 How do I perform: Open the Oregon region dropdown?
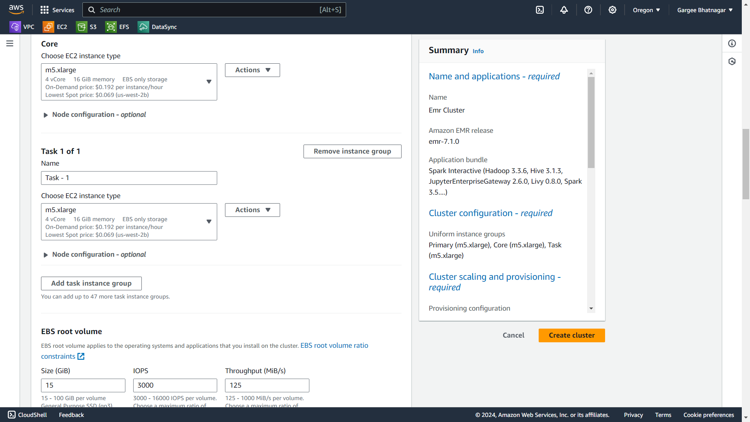[x=646, y=10]
